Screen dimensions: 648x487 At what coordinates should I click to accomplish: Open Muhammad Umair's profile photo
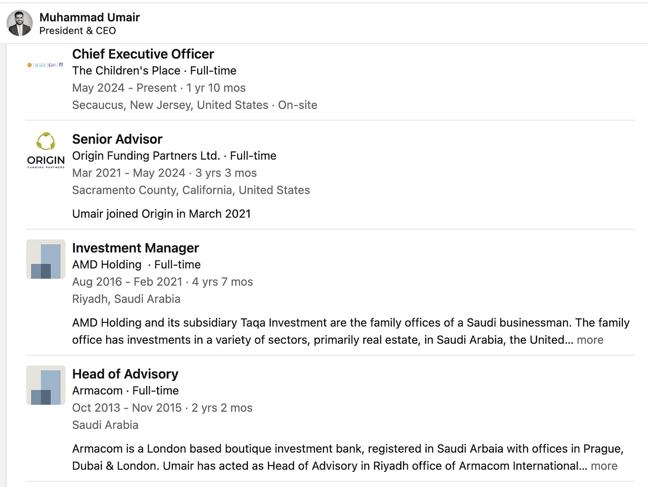(20, 23)
